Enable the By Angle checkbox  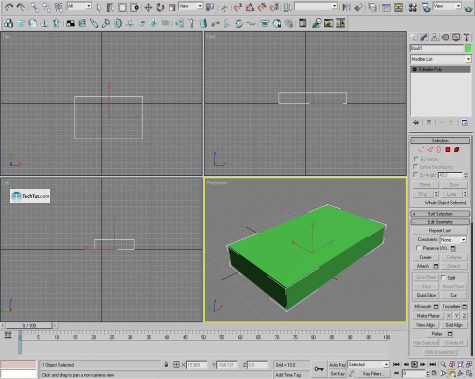coord(416,175)
